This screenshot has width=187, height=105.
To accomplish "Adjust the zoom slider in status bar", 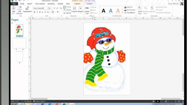I will (166, 101).
